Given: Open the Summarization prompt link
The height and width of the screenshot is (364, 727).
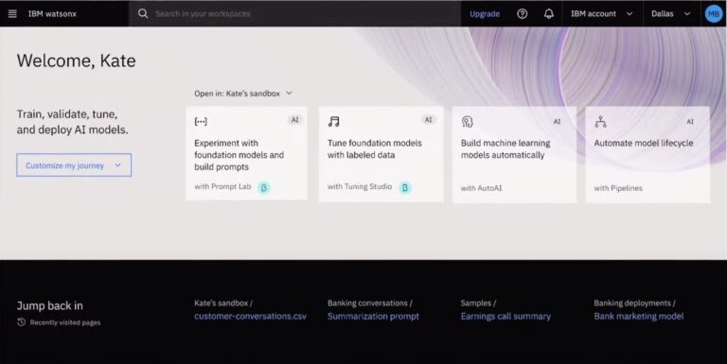Looking at the screenshot, I should [x=373, y=317].
